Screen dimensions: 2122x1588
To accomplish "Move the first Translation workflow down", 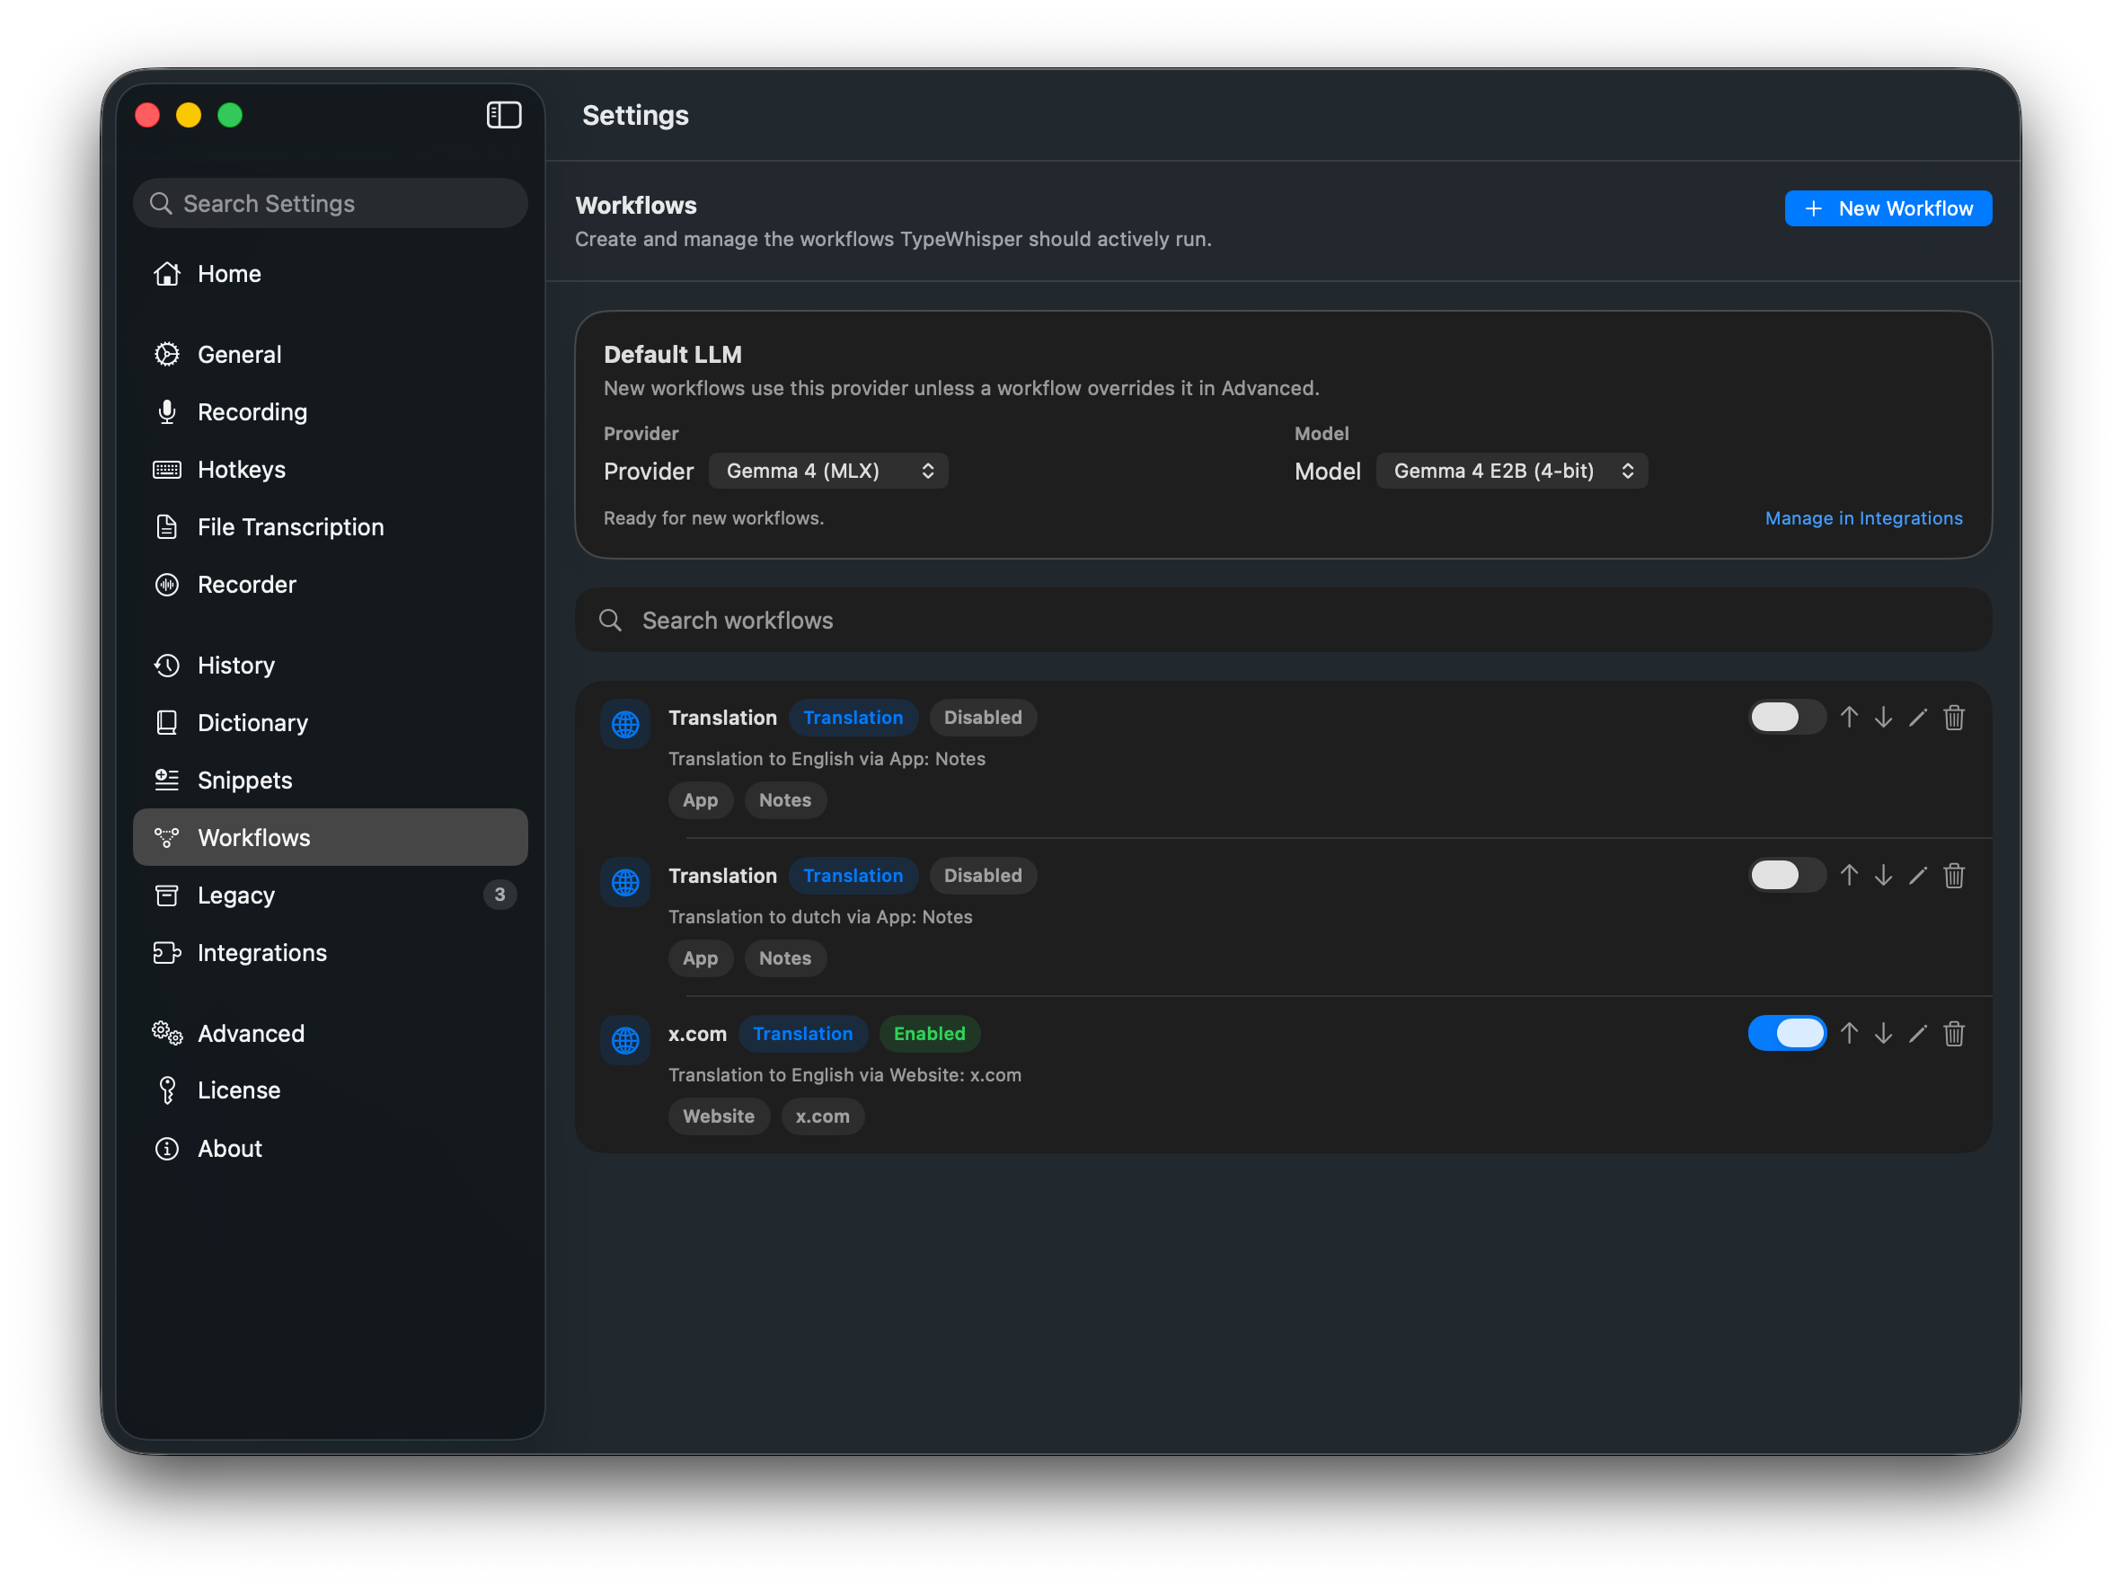I will tap(1884, 718).
